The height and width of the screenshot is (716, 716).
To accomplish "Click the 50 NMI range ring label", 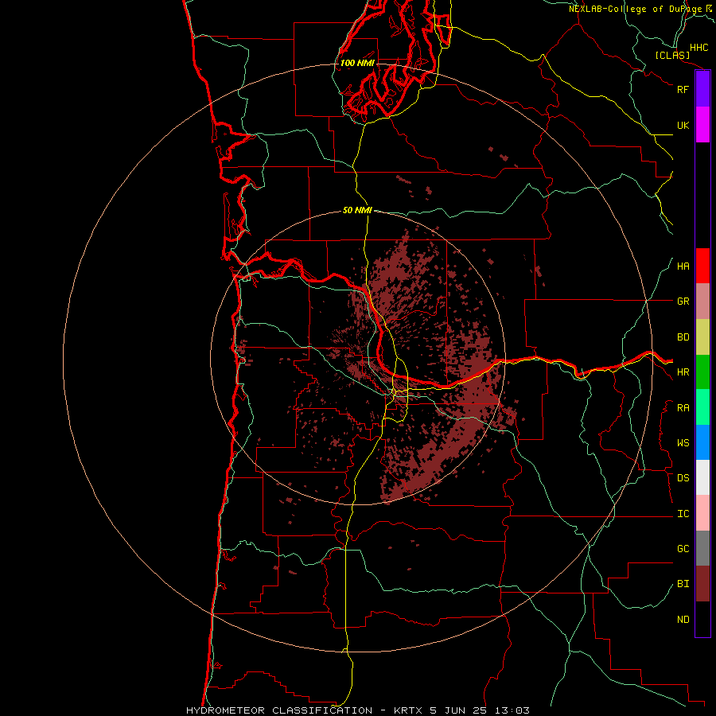I will (357, 210).
